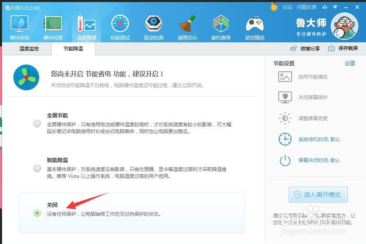Viewport: 366px width, 244px height.
Task: Open 硬件检测 hardware detection icon
Action: tap(53, 24)
